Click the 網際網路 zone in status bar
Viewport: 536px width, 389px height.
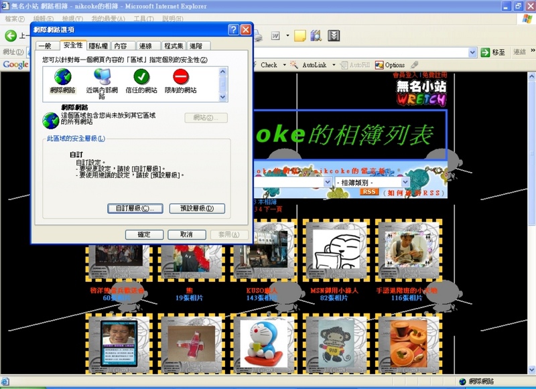pos(476,382)
